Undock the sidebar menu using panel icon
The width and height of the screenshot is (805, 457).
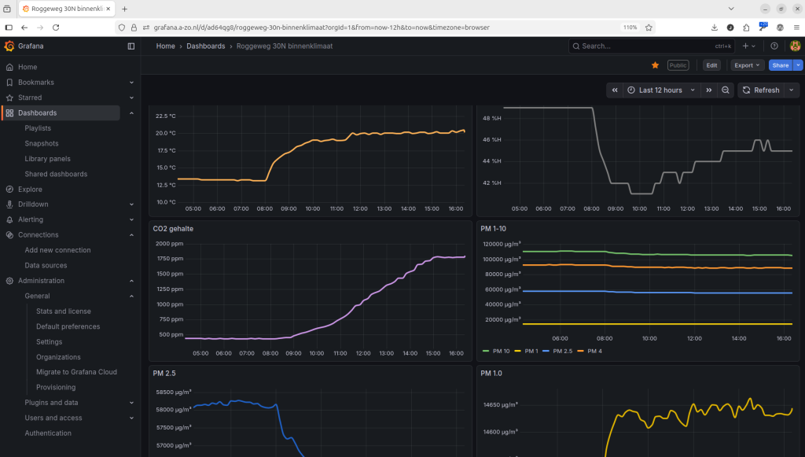[131, 46]
